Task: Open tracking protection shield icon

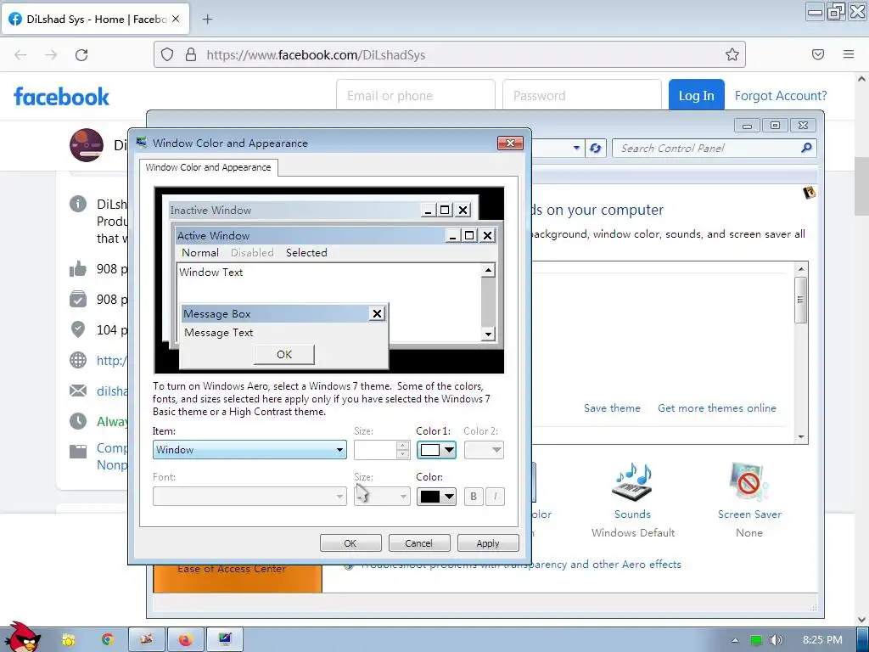Action: pyautogui.click(x=167, y=54)
